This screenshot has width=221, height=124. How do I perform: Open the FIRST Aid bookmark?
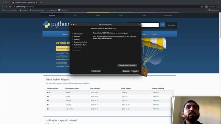[x=63, y=10]
